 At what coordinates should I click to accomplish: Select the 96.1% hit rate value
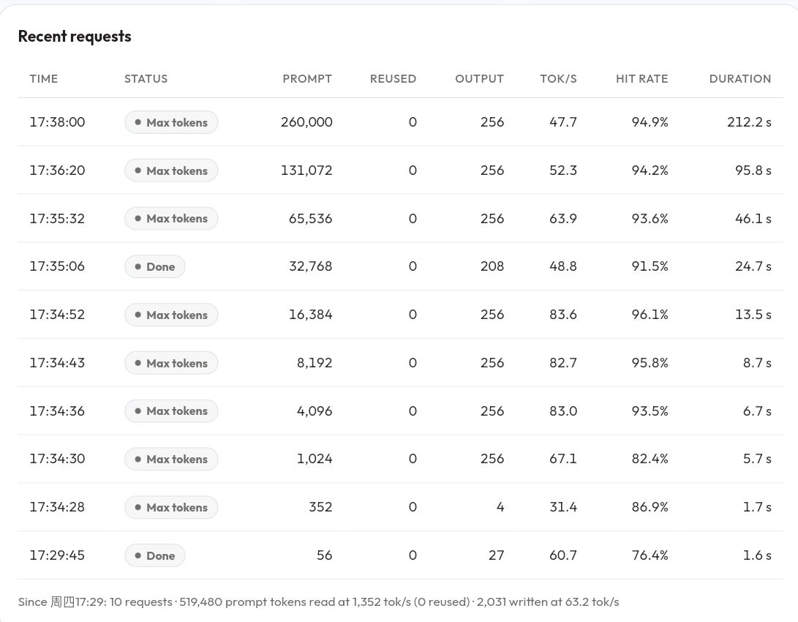click(x=650, y=315)
